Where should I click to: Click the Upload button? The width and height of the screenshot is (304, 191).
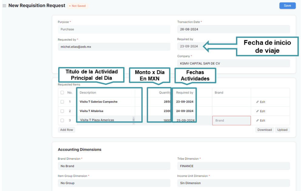282,130
